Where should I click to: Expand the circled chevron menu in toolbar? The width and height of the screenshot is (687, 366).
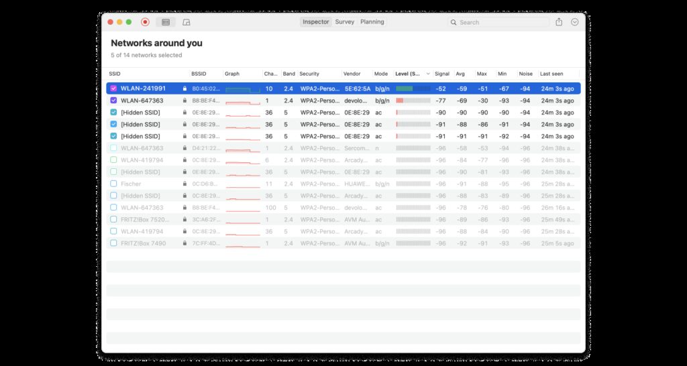575,22
